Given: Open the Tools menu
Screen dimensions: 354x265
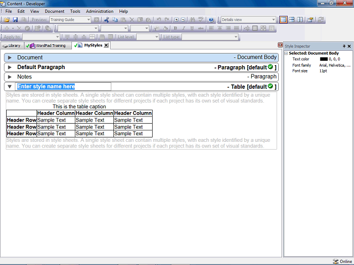Looking at the screenshot, I should point(75,11).
